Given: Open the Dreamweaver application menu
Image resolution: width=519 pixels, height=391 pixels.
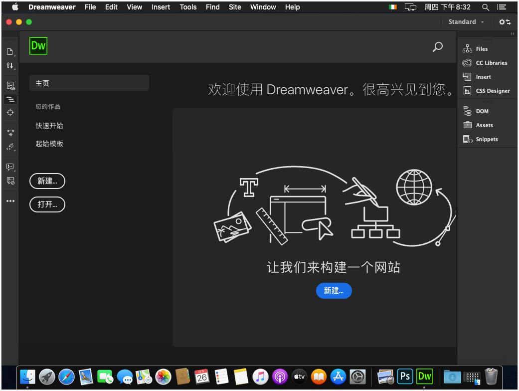Looking at the screenshot, I should click(x=52, y=7).
